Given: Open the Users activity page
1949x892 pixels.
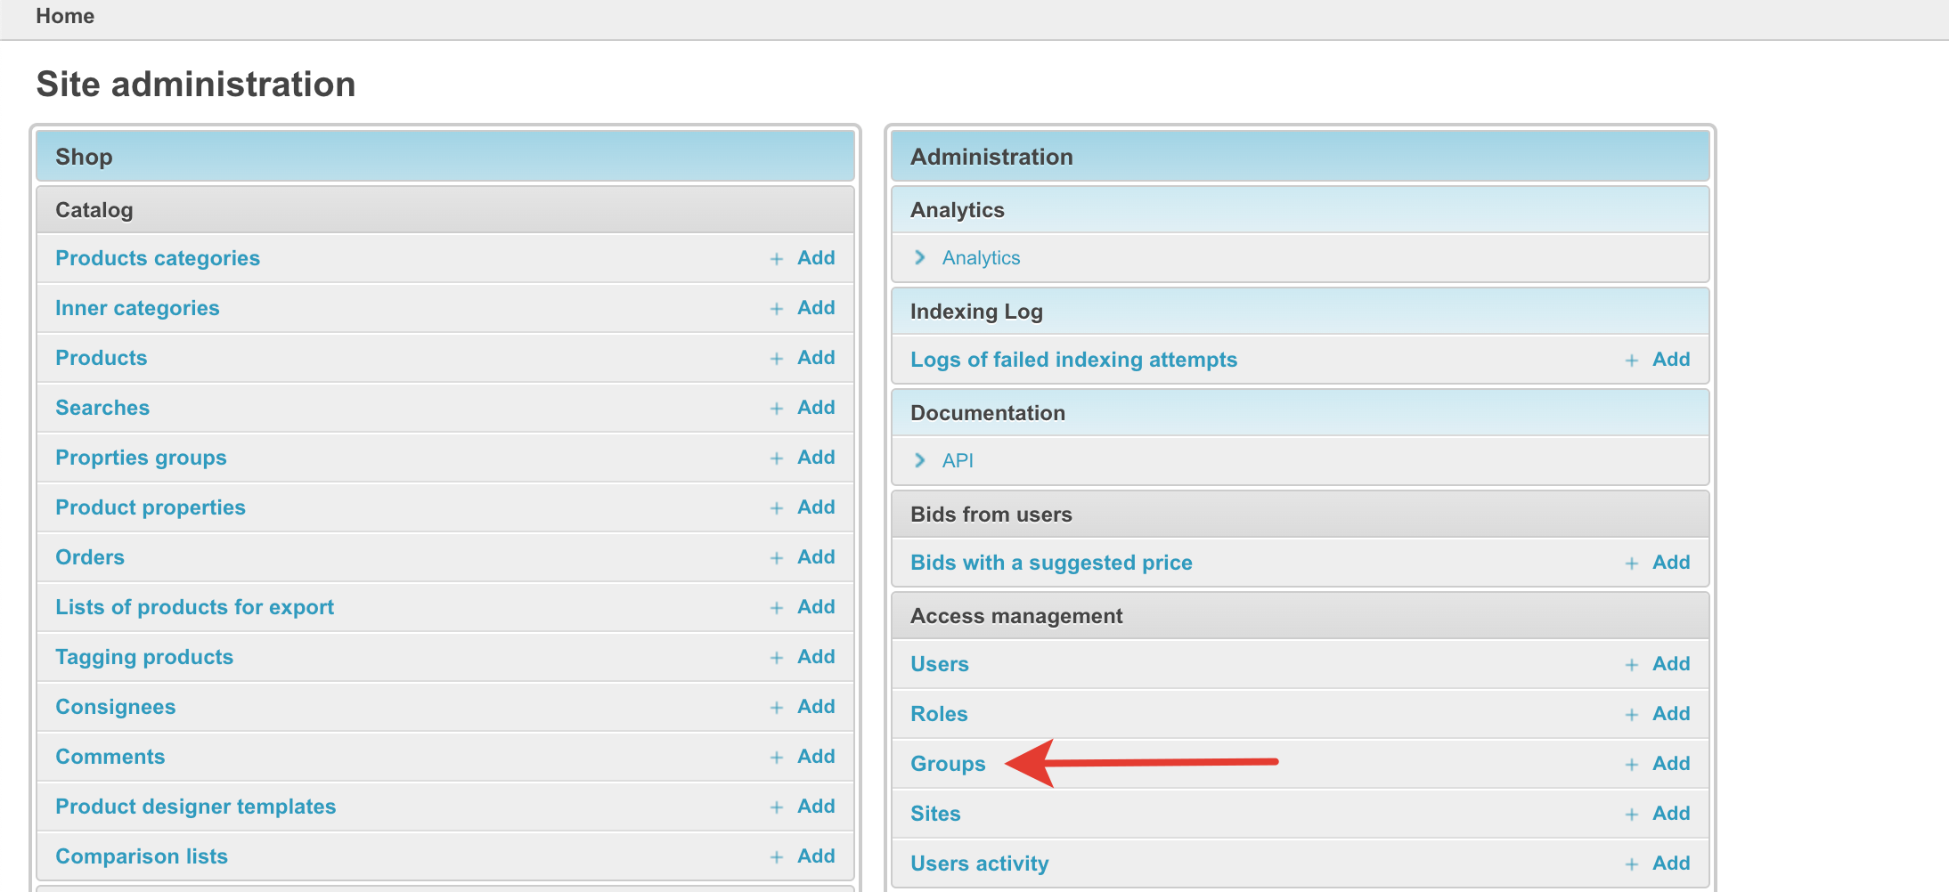Looking at the screenshot, I should [x=979, y=864].
